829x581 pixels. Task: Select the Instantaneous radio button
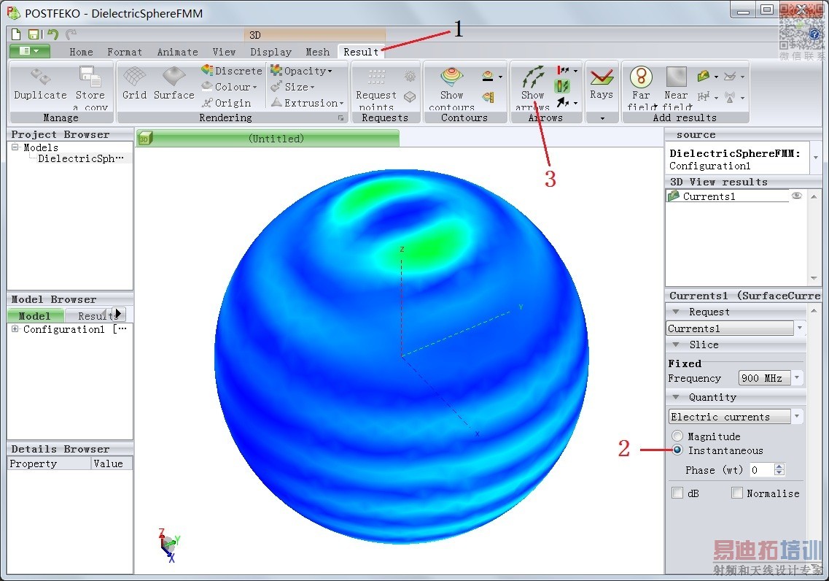(x=677, y=450)
